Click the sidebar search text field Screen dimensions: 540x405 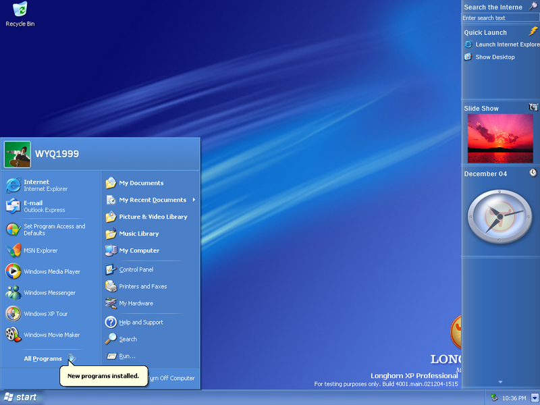[x=500, y=18]
